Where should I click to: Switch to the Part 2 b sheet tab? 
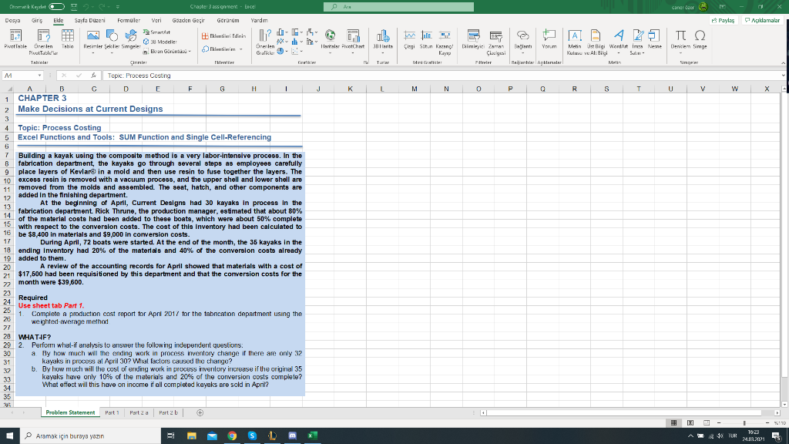click(169, 413)
